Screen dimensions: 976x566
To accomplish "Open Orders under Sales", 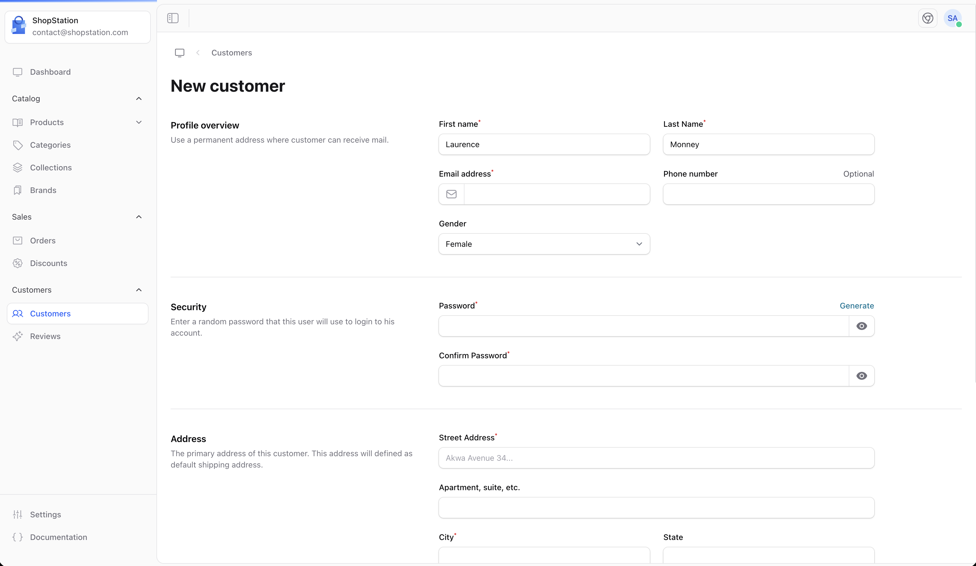I will pos(43,240).
